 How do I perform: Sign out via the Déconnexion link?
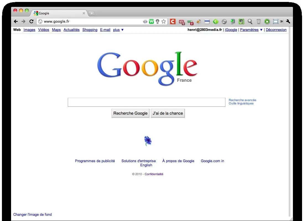tap(276, 30)
